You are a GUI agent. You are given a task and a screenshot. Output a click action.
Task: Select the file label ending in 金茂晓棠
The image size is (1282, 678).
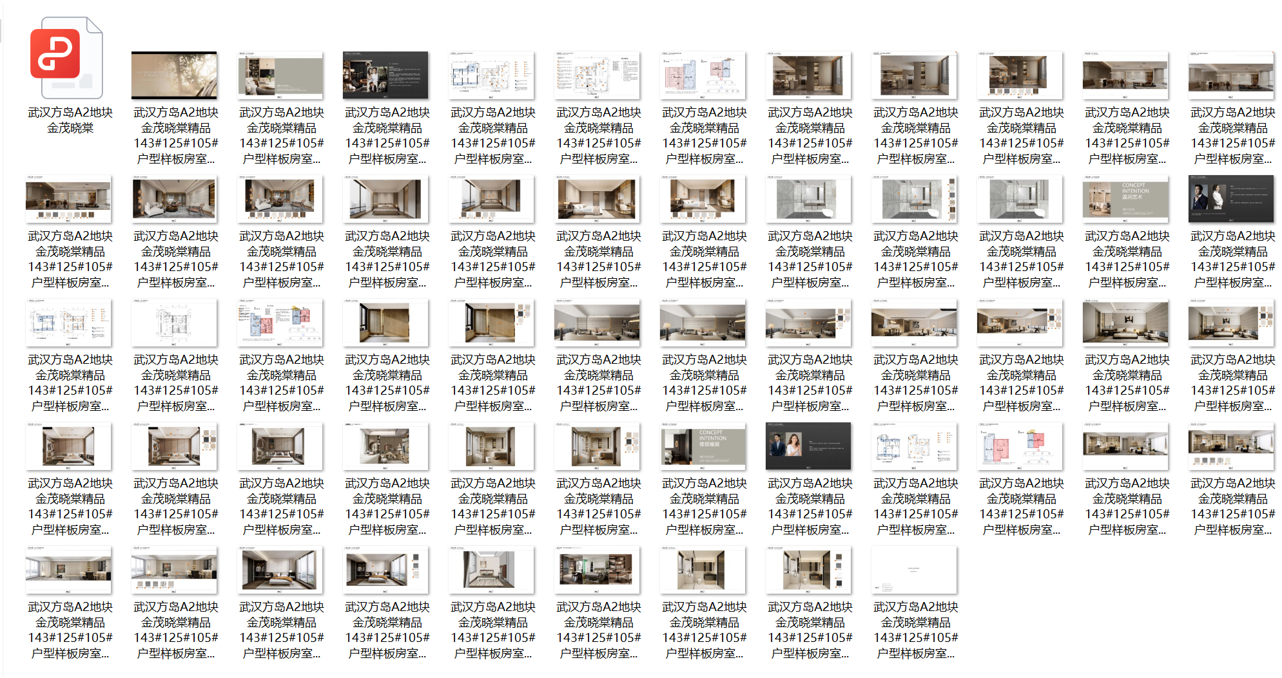click(70, 120)
